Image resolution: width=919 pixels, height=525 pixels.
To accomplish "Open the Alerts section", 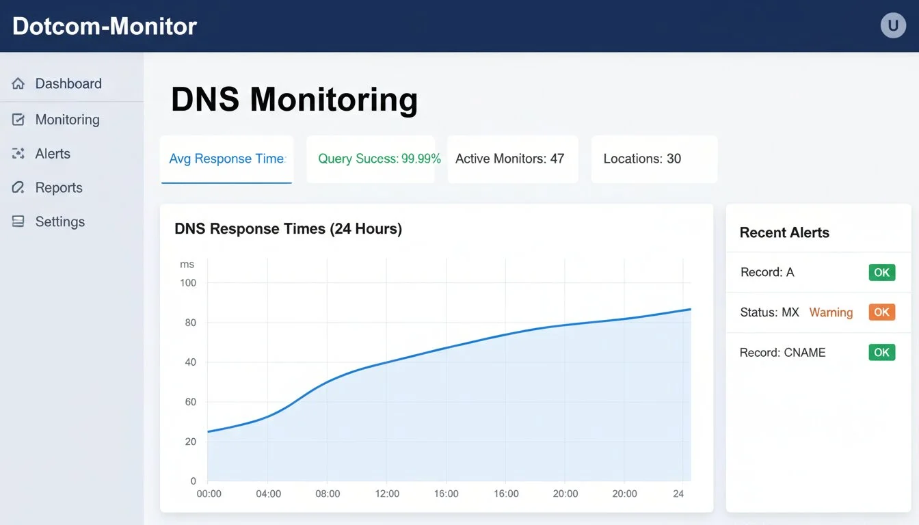I will coord(53,154).
